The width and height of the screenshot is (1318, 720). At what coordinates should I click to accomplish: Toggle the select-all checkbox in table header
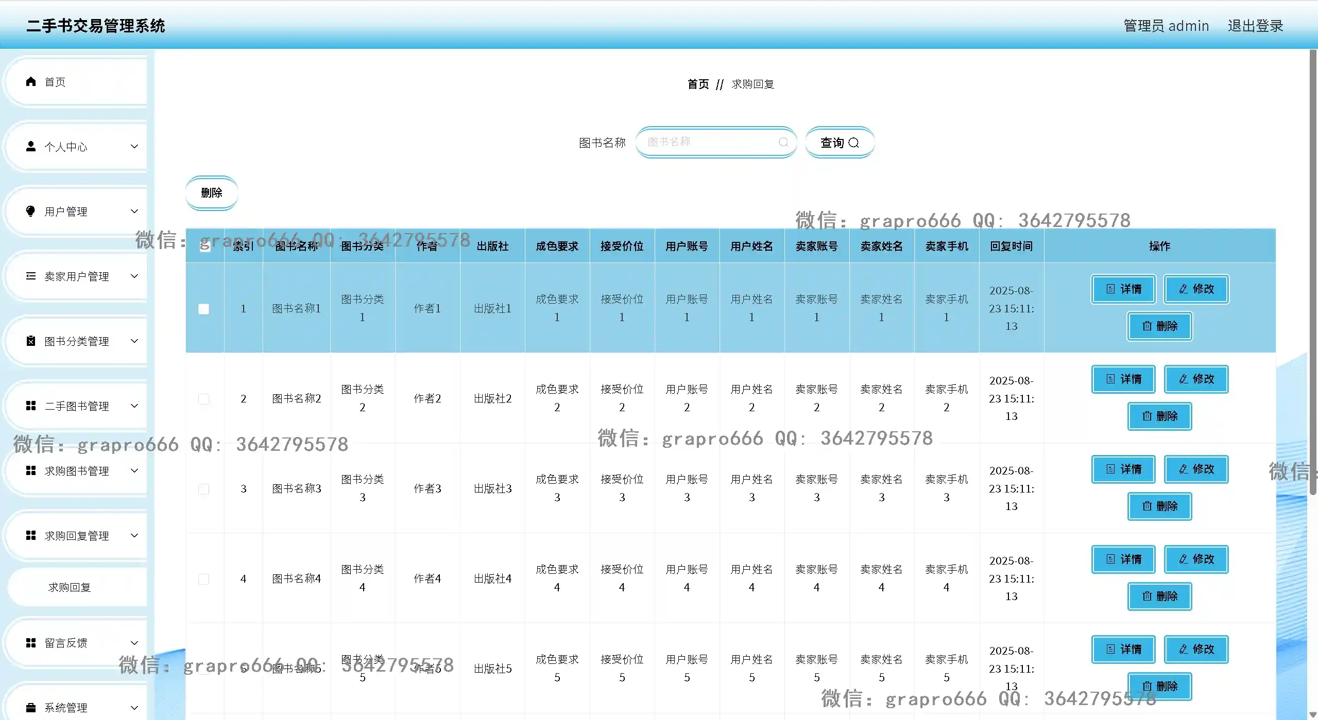click(205, 246)
